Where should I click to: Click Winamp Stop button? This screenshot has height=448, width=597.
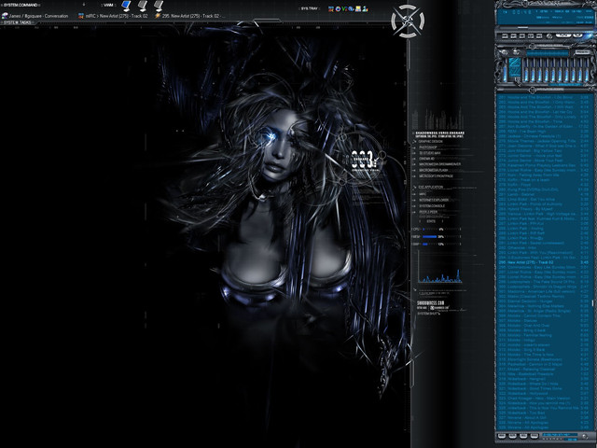531,36
